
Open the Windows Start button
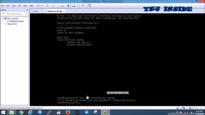[x=3, y=112]
